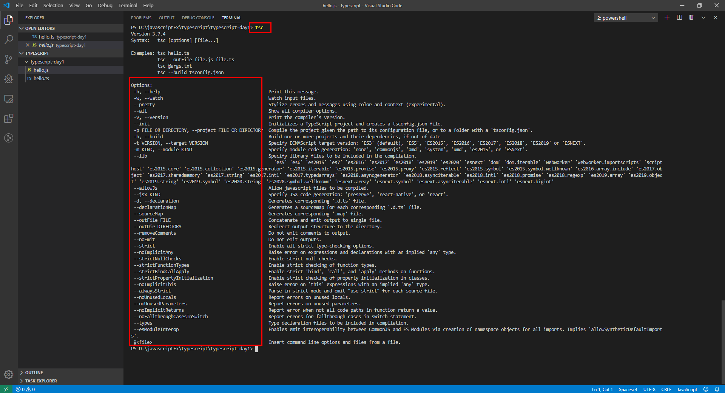Click the feedback smiley icon
The height and width of the screenshot is (393, 725).
(706, 389)
